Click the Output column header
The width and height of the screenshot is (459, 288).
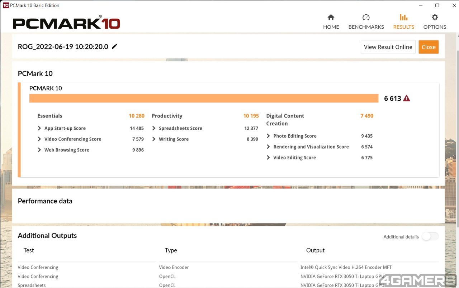[316, 250]
